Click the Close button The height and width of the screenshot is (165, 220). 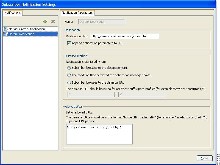[x=205, y=158]
